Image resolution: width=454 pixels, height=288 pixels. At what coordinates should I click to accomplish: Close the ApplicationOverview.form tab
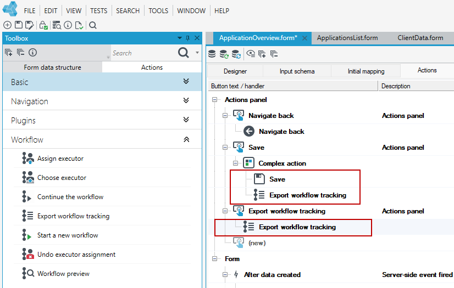point(304,38)
